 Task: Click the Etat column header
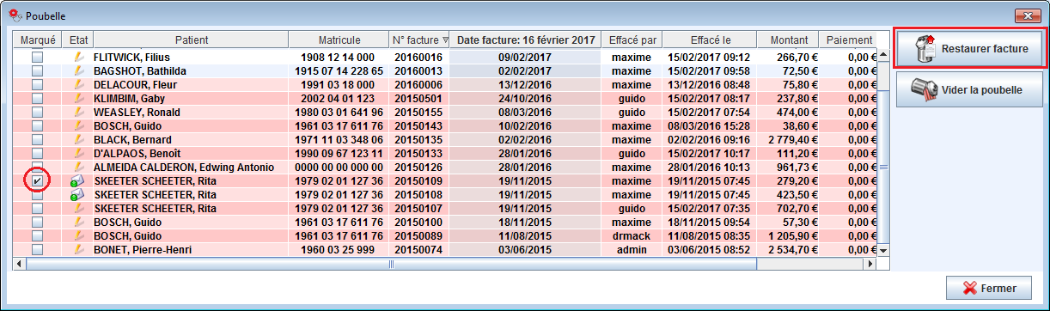tap(78, 40)
